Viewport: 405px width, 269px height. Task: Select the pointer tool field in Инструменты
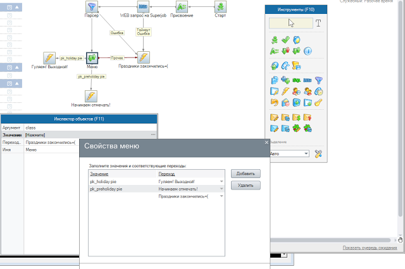[290, 23]
